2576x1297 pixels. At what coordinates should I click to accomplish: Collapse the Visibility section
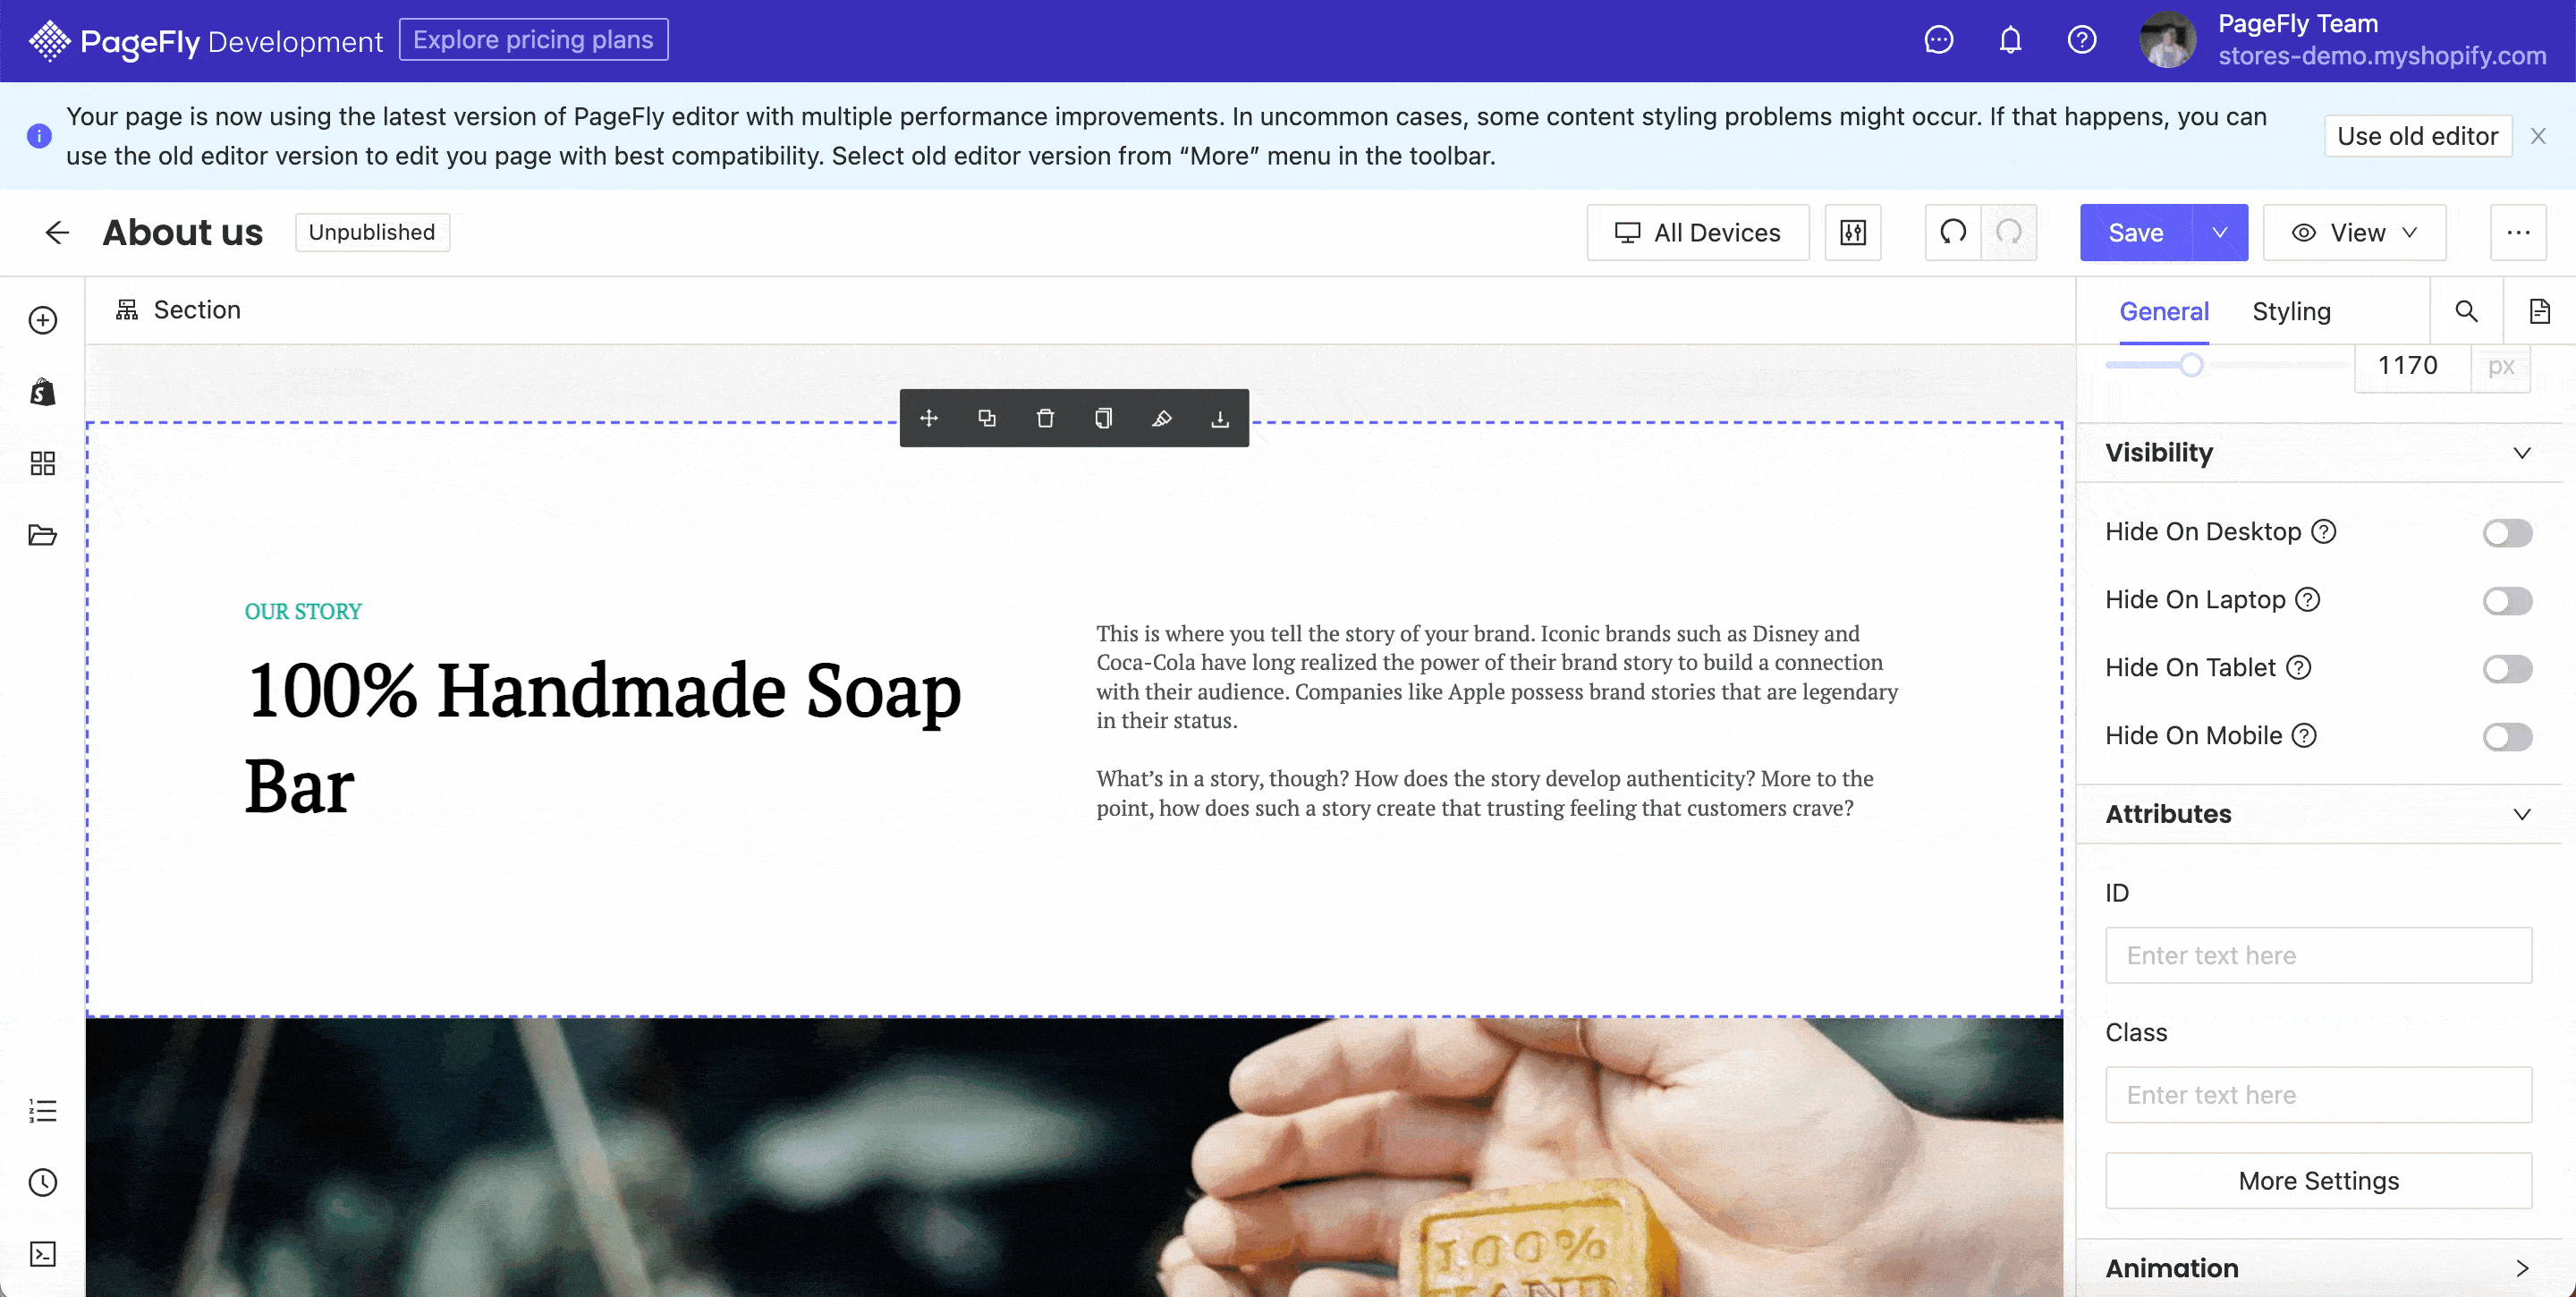point(2522,453)
